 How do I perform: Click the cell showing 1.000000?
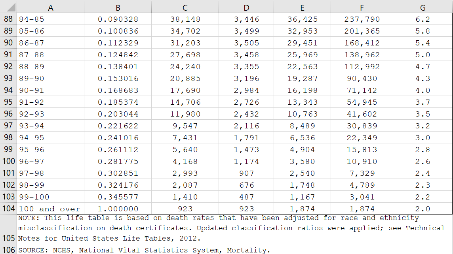118,209
